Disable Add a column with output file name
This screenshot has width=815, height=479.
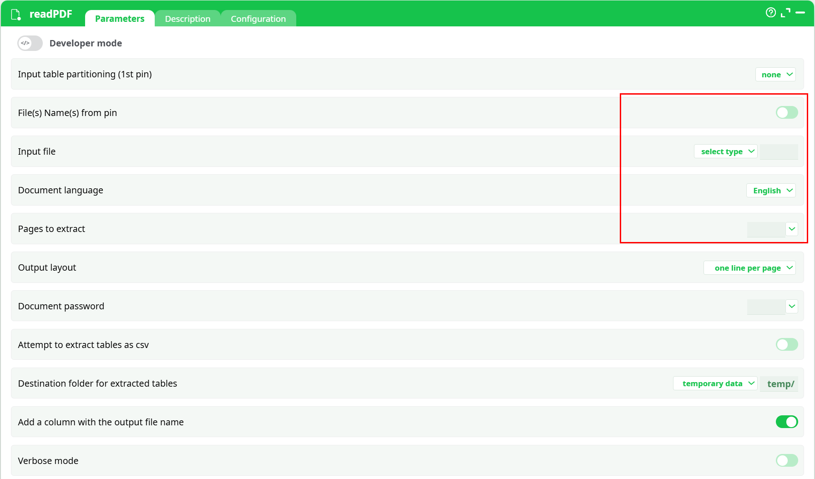pyautogui.click(x=786, y=422)
